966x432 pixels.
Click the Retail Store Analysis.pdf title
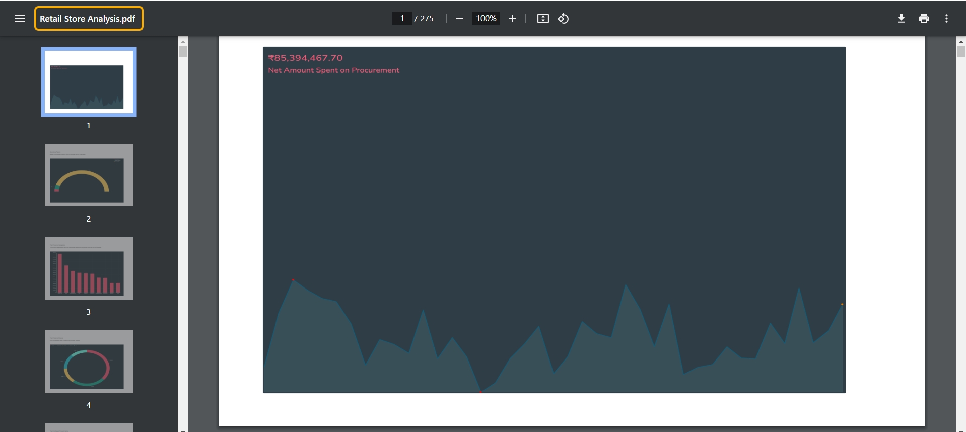(88, 19)
